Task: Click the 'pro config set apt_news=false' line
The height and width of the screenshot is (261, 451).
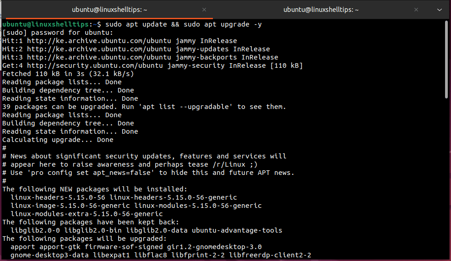Action: point(148,173)
